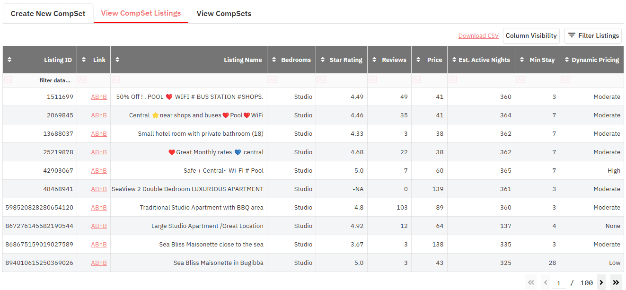This screenshot has width=626, height=290.
Task: Click the Reviews filter case icon
Action: 373,80
